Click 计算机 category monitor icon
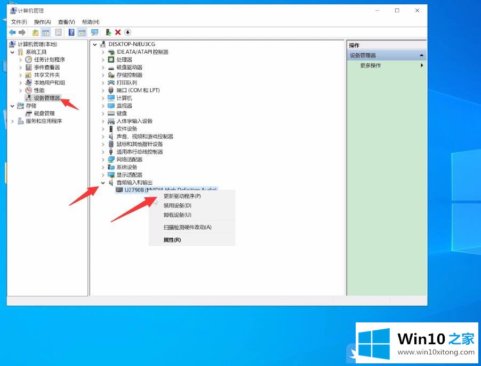481x366 pixels. click(111, 98)
